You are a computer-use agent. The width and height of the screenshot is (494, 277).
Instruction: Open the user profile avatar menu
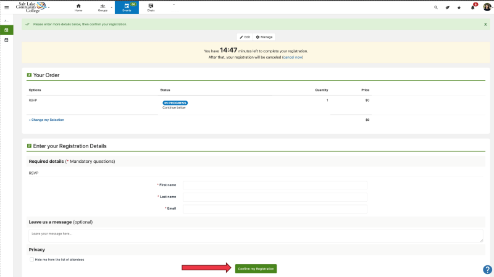(x=487, y=7)
